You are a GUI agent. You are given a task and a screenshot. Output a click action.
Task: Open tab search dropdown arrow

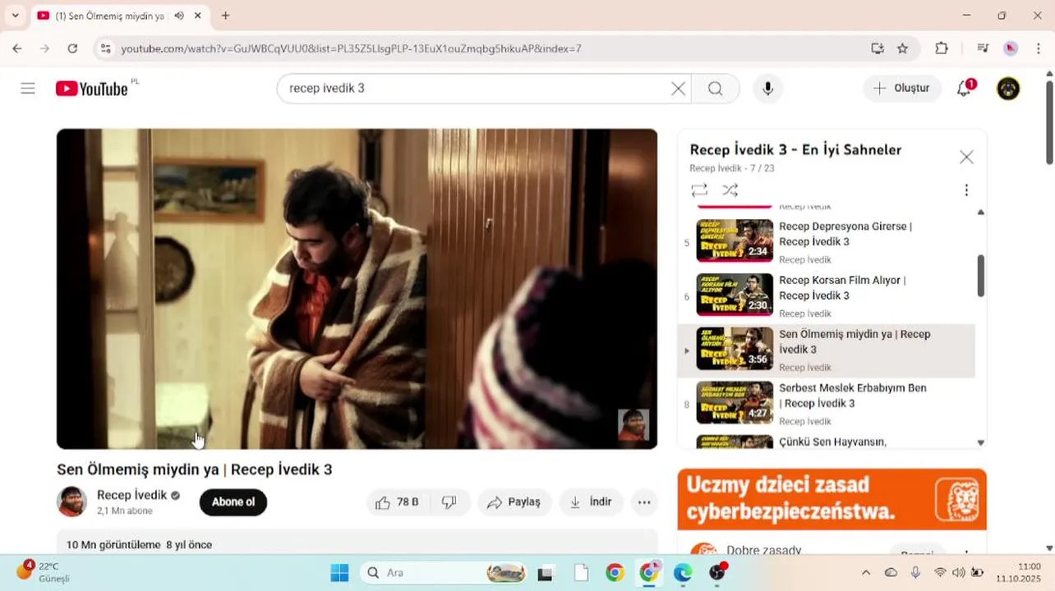(x=15, y=16)
